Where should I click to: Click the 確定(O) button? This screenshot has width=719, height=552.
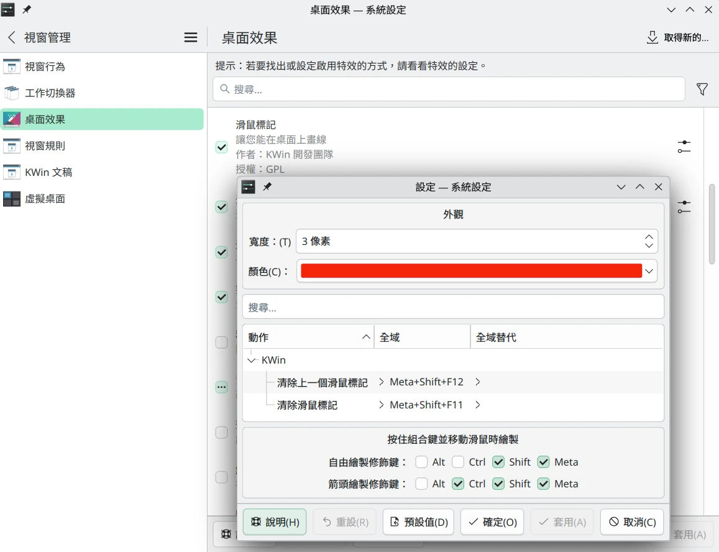click(492, 522)
